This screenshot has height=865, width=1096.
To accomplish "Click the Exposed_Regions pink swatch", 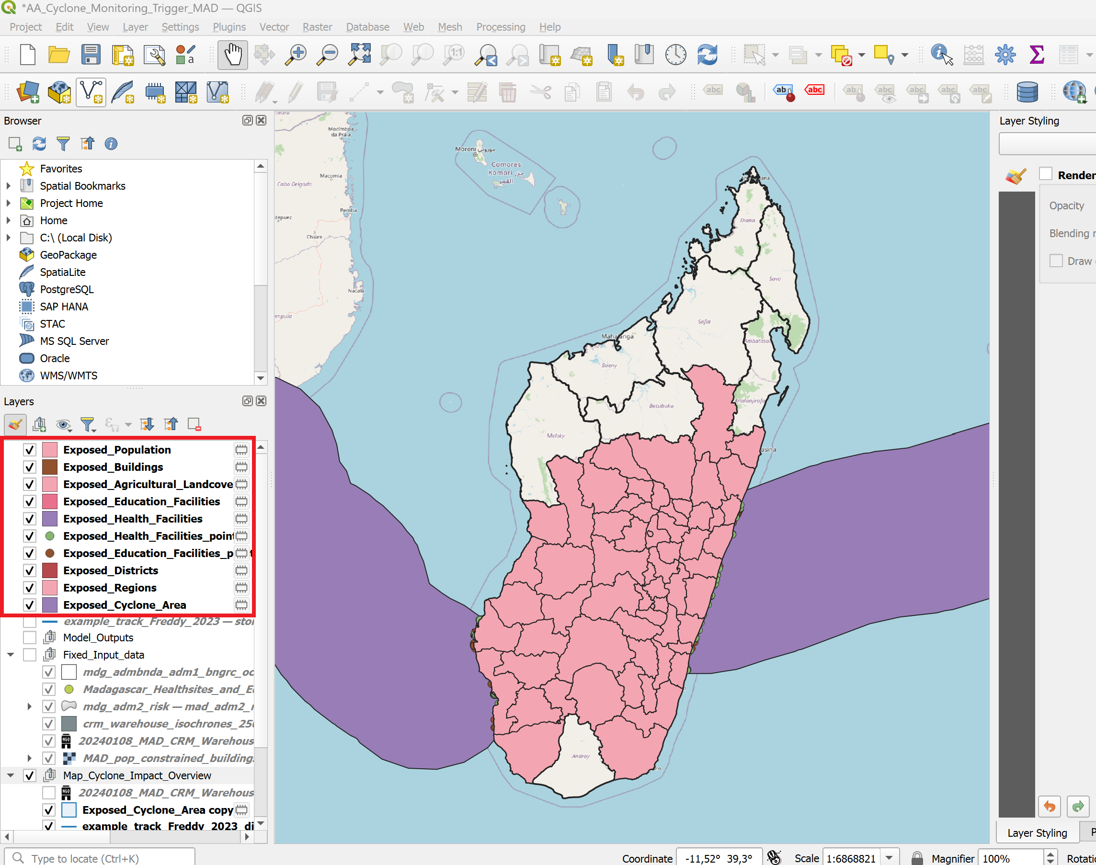I will pos(50,588).
